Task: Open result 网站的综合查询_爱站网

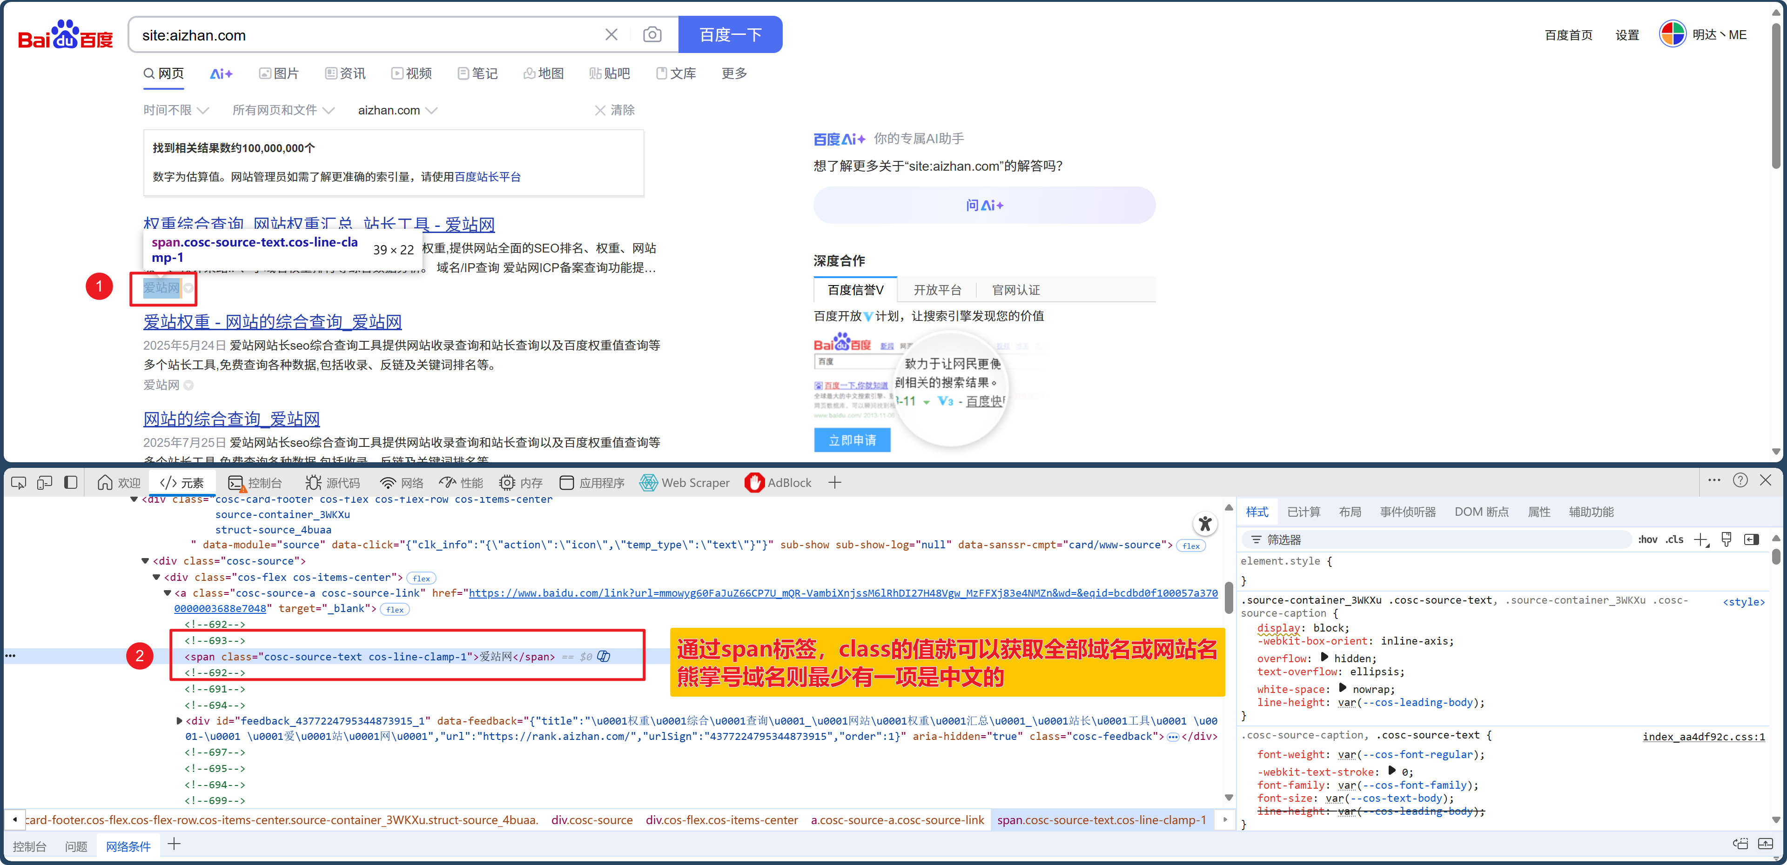Action: coord(231,419)
